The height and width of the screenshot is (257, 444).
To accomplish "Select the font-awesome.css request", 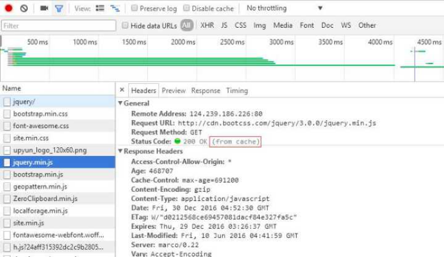I will coord(57,126).
